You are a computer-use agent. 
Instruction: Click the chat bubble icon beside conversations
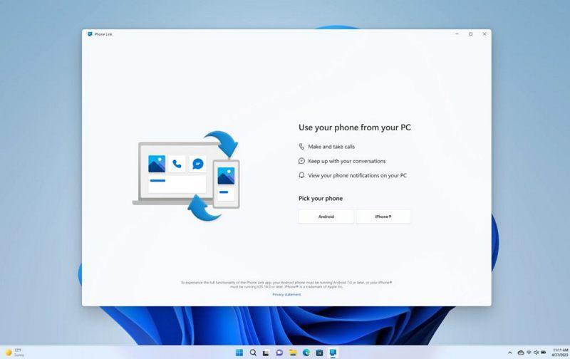click(x=301, y=161)
